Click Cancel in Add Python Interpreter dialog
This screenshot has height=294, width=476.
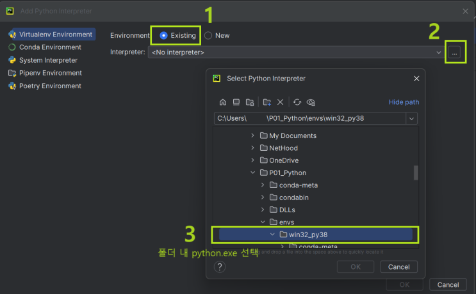tap(448, 285)
